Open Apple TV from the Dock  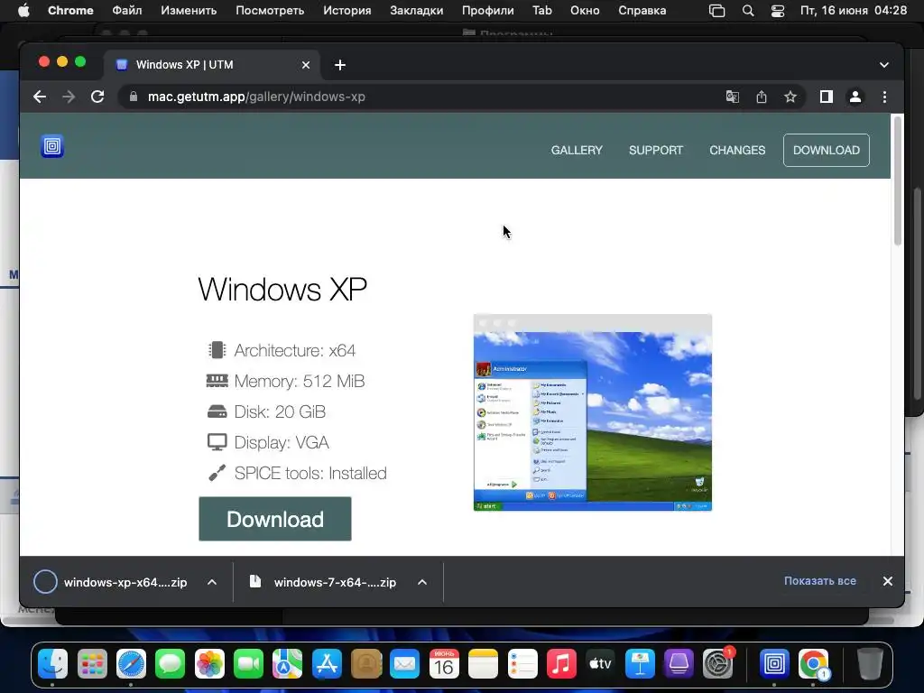[x=600, y=664]
